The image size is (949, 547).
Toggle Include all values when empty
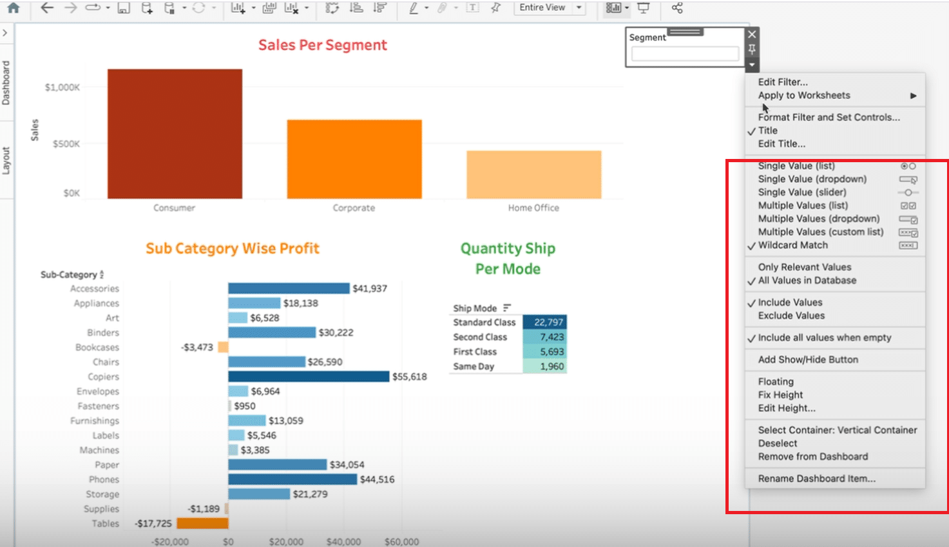[x=825, y=338]
